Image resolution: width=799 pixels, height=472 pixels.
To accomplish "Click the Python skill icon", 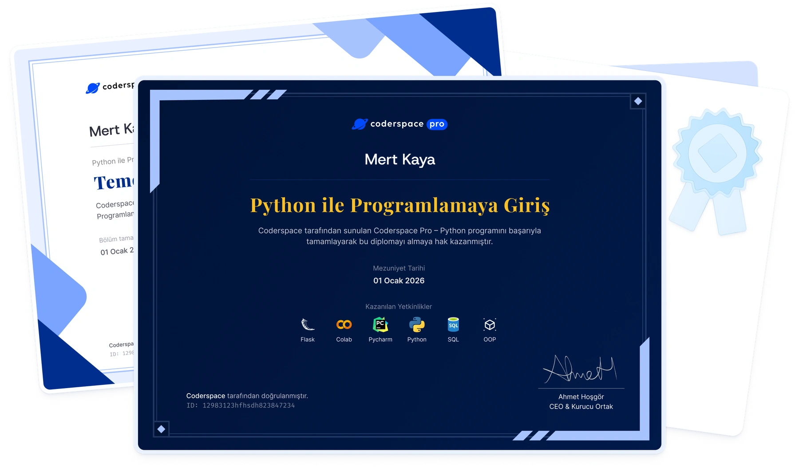I will (417, 325).
